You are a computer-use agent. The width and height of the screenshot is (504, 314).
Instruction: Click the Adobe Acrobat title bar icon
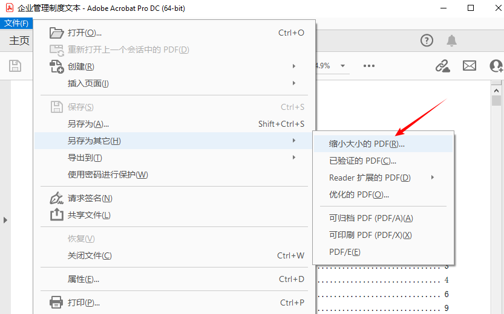tap(10, 8)
